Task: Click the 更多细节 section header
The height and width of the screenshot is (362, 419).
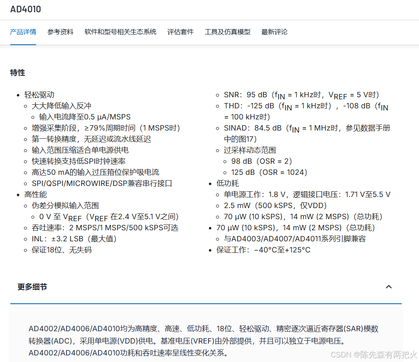Action: tap(206, 287)
